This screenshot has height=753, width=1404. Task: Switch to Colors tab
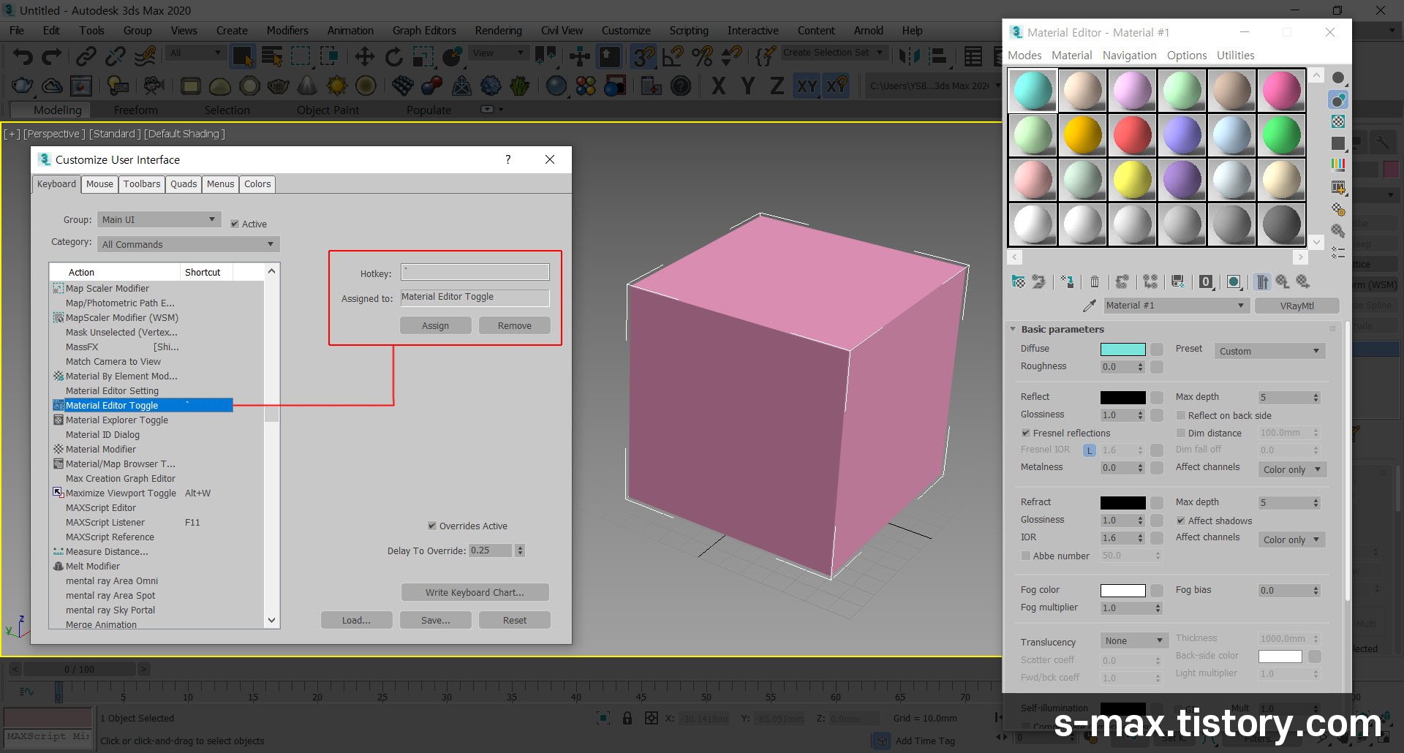[x=257, y=184]
